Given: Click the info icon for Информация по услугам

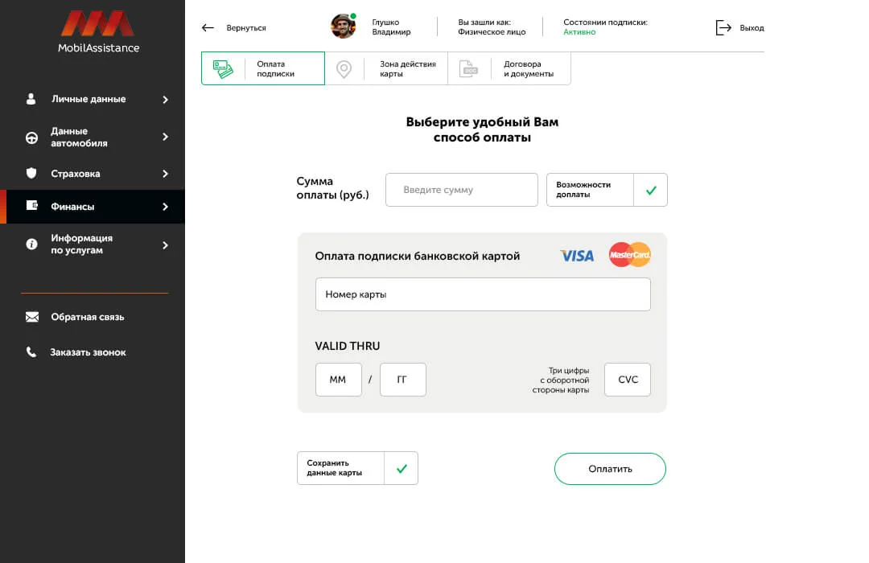Looking at the screenshot, I should pyautogui.click(x=31, y=244).
